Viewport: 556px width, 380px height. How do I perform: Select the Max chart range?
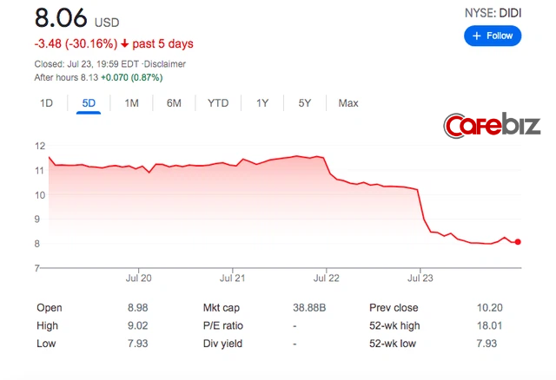point(348,103)
